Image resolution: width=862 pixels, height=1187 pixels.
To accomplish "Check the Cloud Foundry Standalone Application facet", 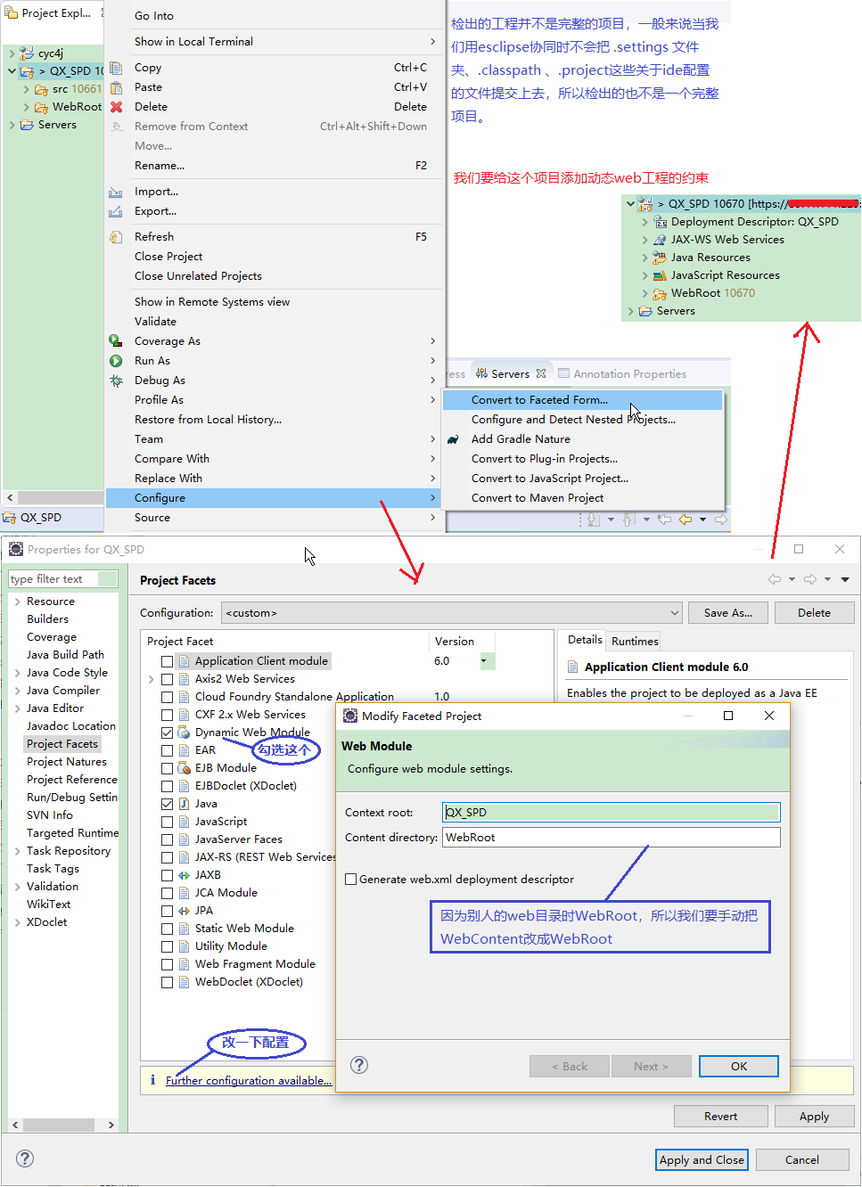I will point(167,697).
